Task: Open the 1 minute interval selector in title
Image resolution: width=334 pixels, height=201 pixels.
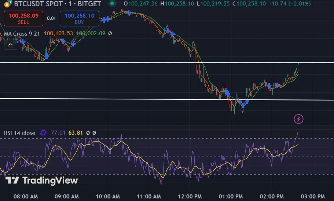Action: 70,4
